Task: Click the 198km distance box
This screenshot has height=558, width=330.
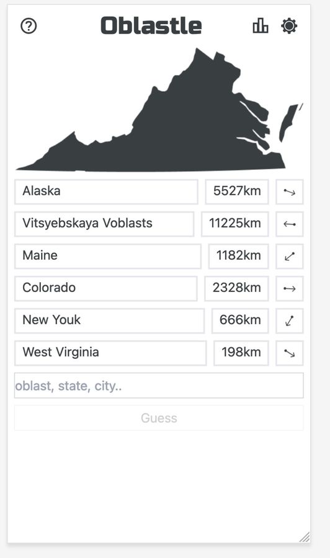Action: 241,353
